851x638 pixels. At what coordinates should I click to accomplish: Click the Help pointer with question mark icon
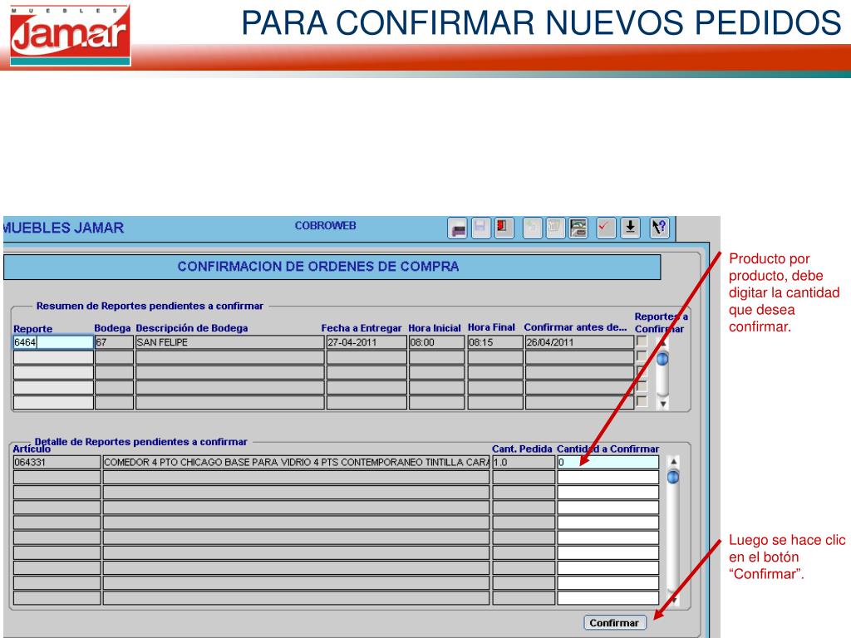point(659,228)
